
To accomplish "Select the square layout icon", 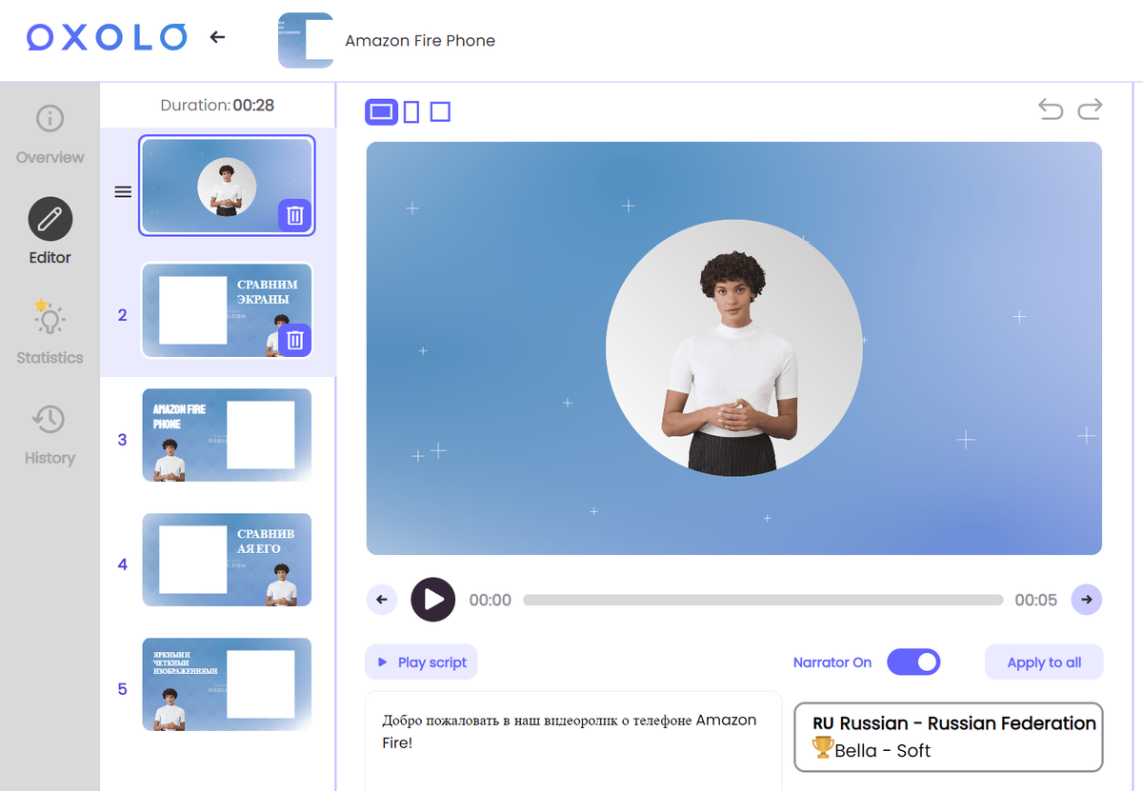I will (x=440, y=111).
